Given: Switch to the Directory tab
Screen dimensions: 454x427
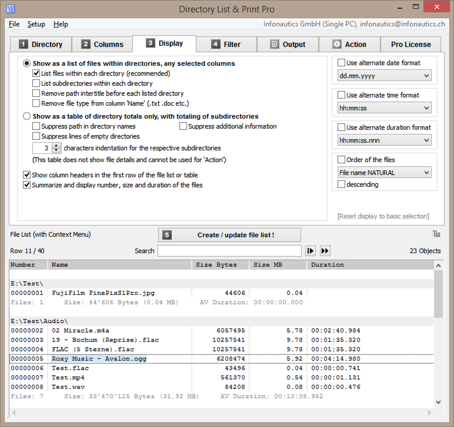Looking at the screenshot, I should (41, 44).
